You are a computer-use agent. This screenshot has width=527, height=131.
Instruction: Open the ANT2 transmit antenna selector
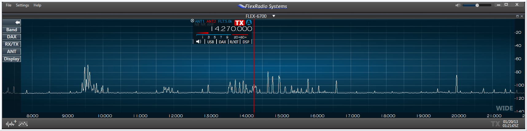pyautogui.click(x=211, y=21)
